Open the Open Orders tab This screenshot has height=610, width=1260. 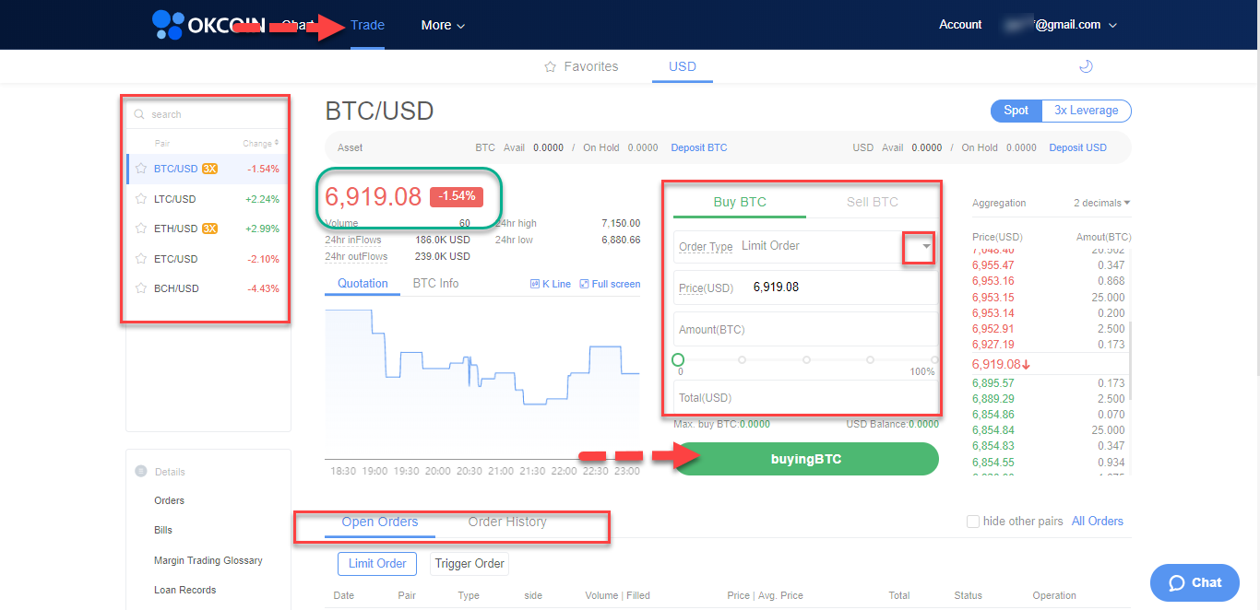pyautogui.click(x=380, y=522)
